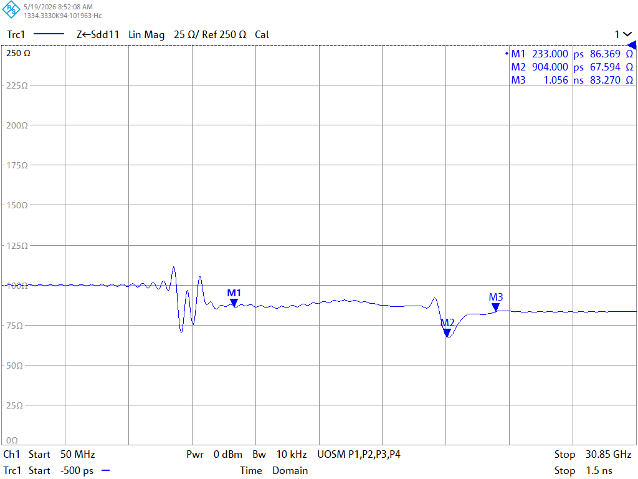Click the Ch1 channel label
Viewport: 638px width, 479px height.
click(x=12, y=454)
